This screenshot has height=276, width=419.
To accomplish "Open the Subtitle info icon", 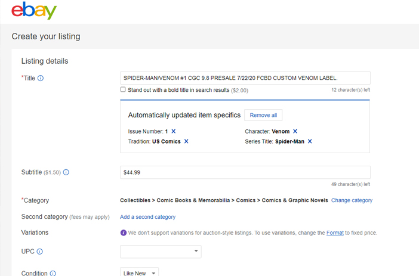I will coord(66,172).
